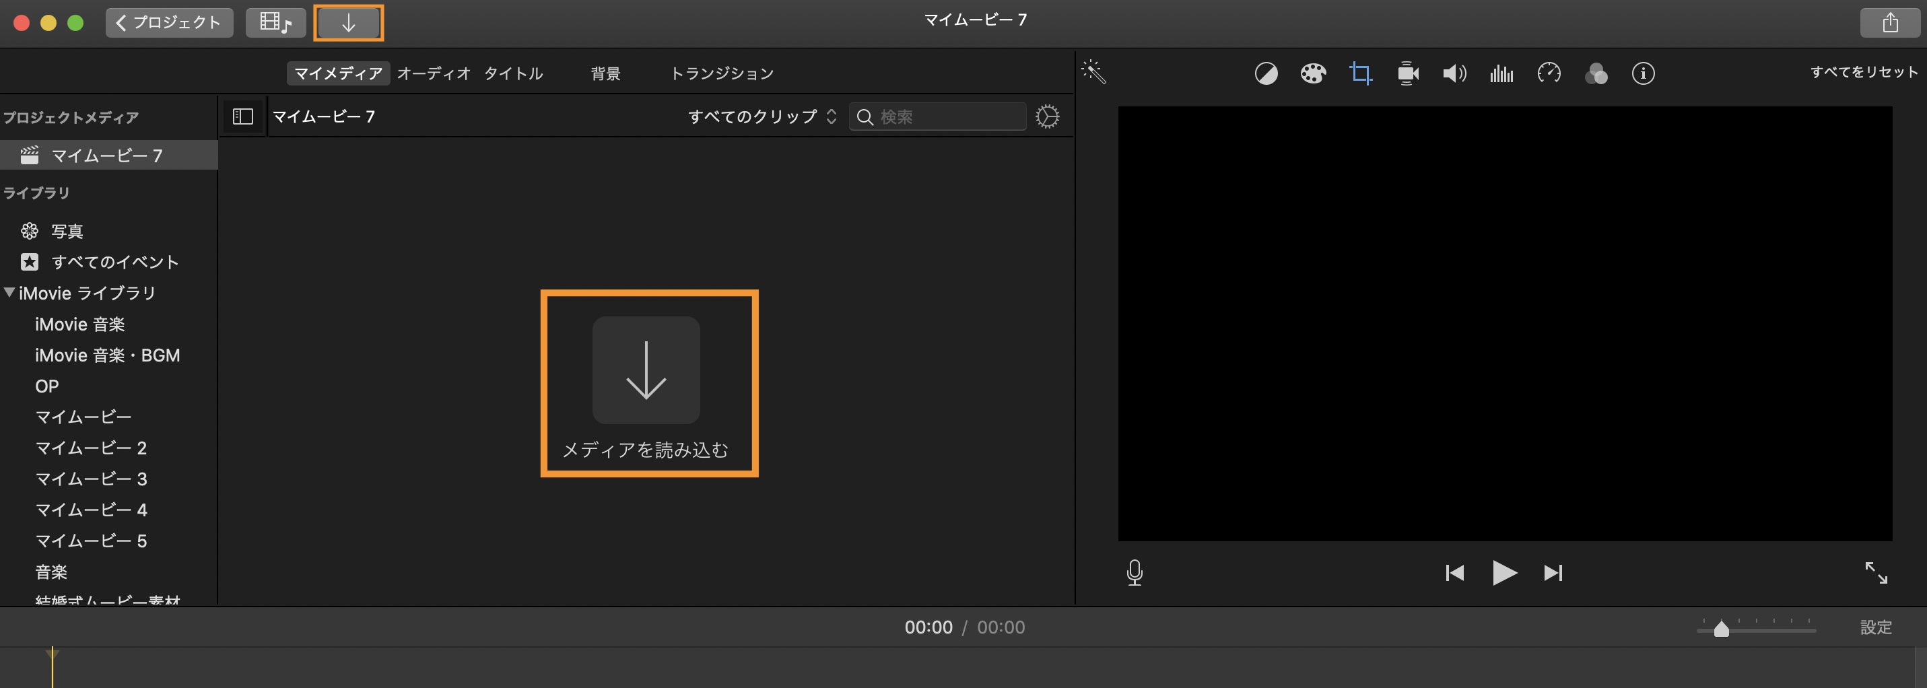Click the import media arrow toolbar button

(349, 22)
